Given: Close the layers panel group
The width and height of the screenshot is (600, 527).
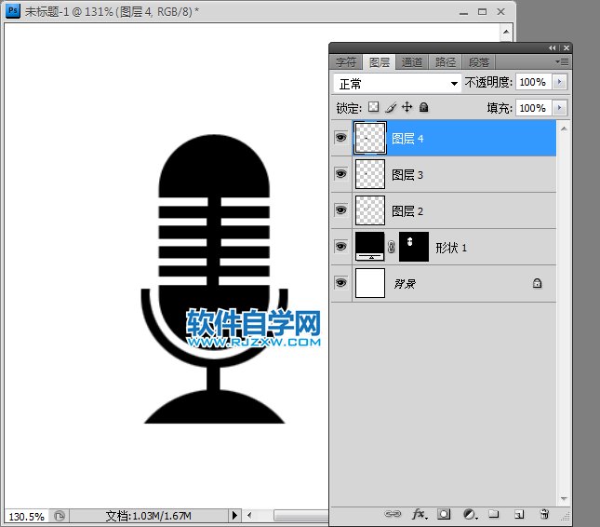Looking at the screenshot, I should (567, 47).
